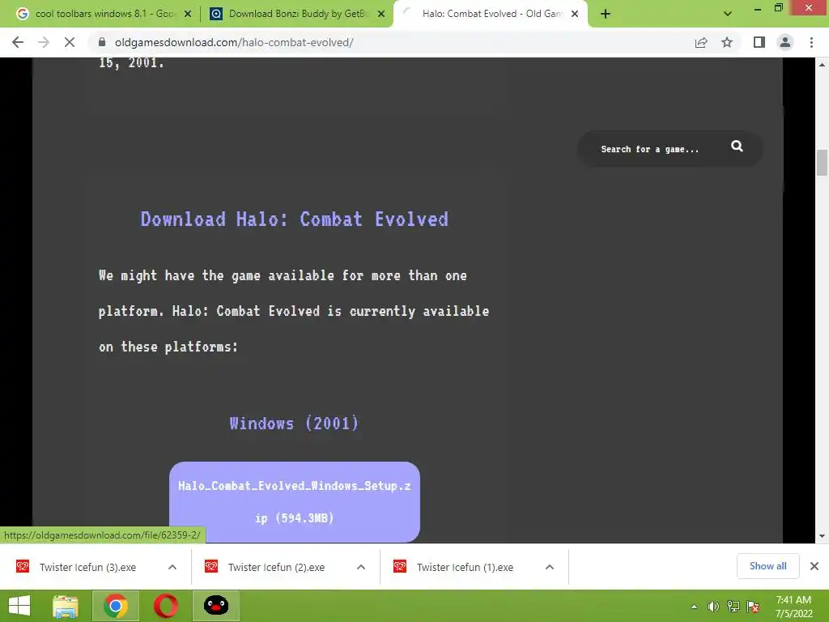Click the '15, 2001.' text
The image size is (829, 622).
pyautogui.click(x=132, y=62)
